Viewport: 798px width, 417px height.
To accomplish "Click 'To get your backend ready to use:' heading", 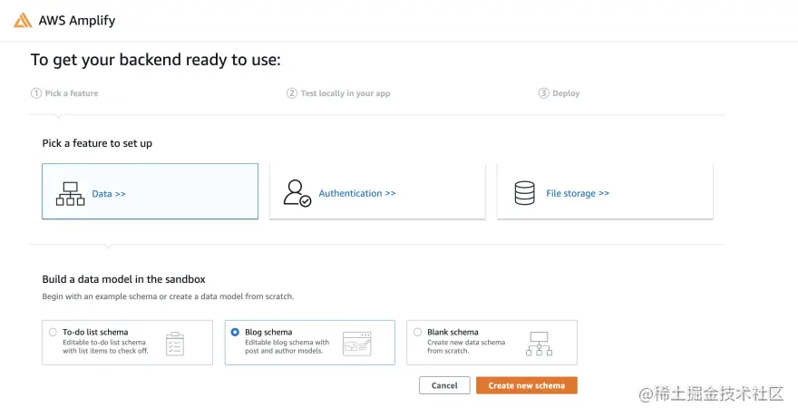I will pyautogui.click(x=156, y=60).
